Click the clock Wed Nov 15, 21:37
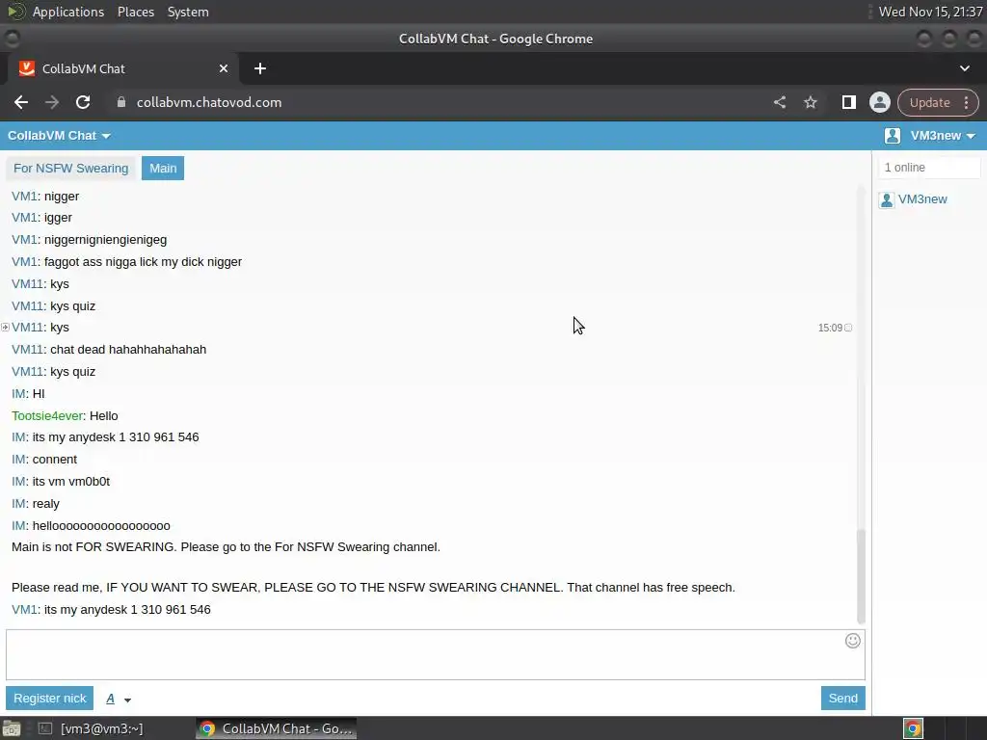 930,12
